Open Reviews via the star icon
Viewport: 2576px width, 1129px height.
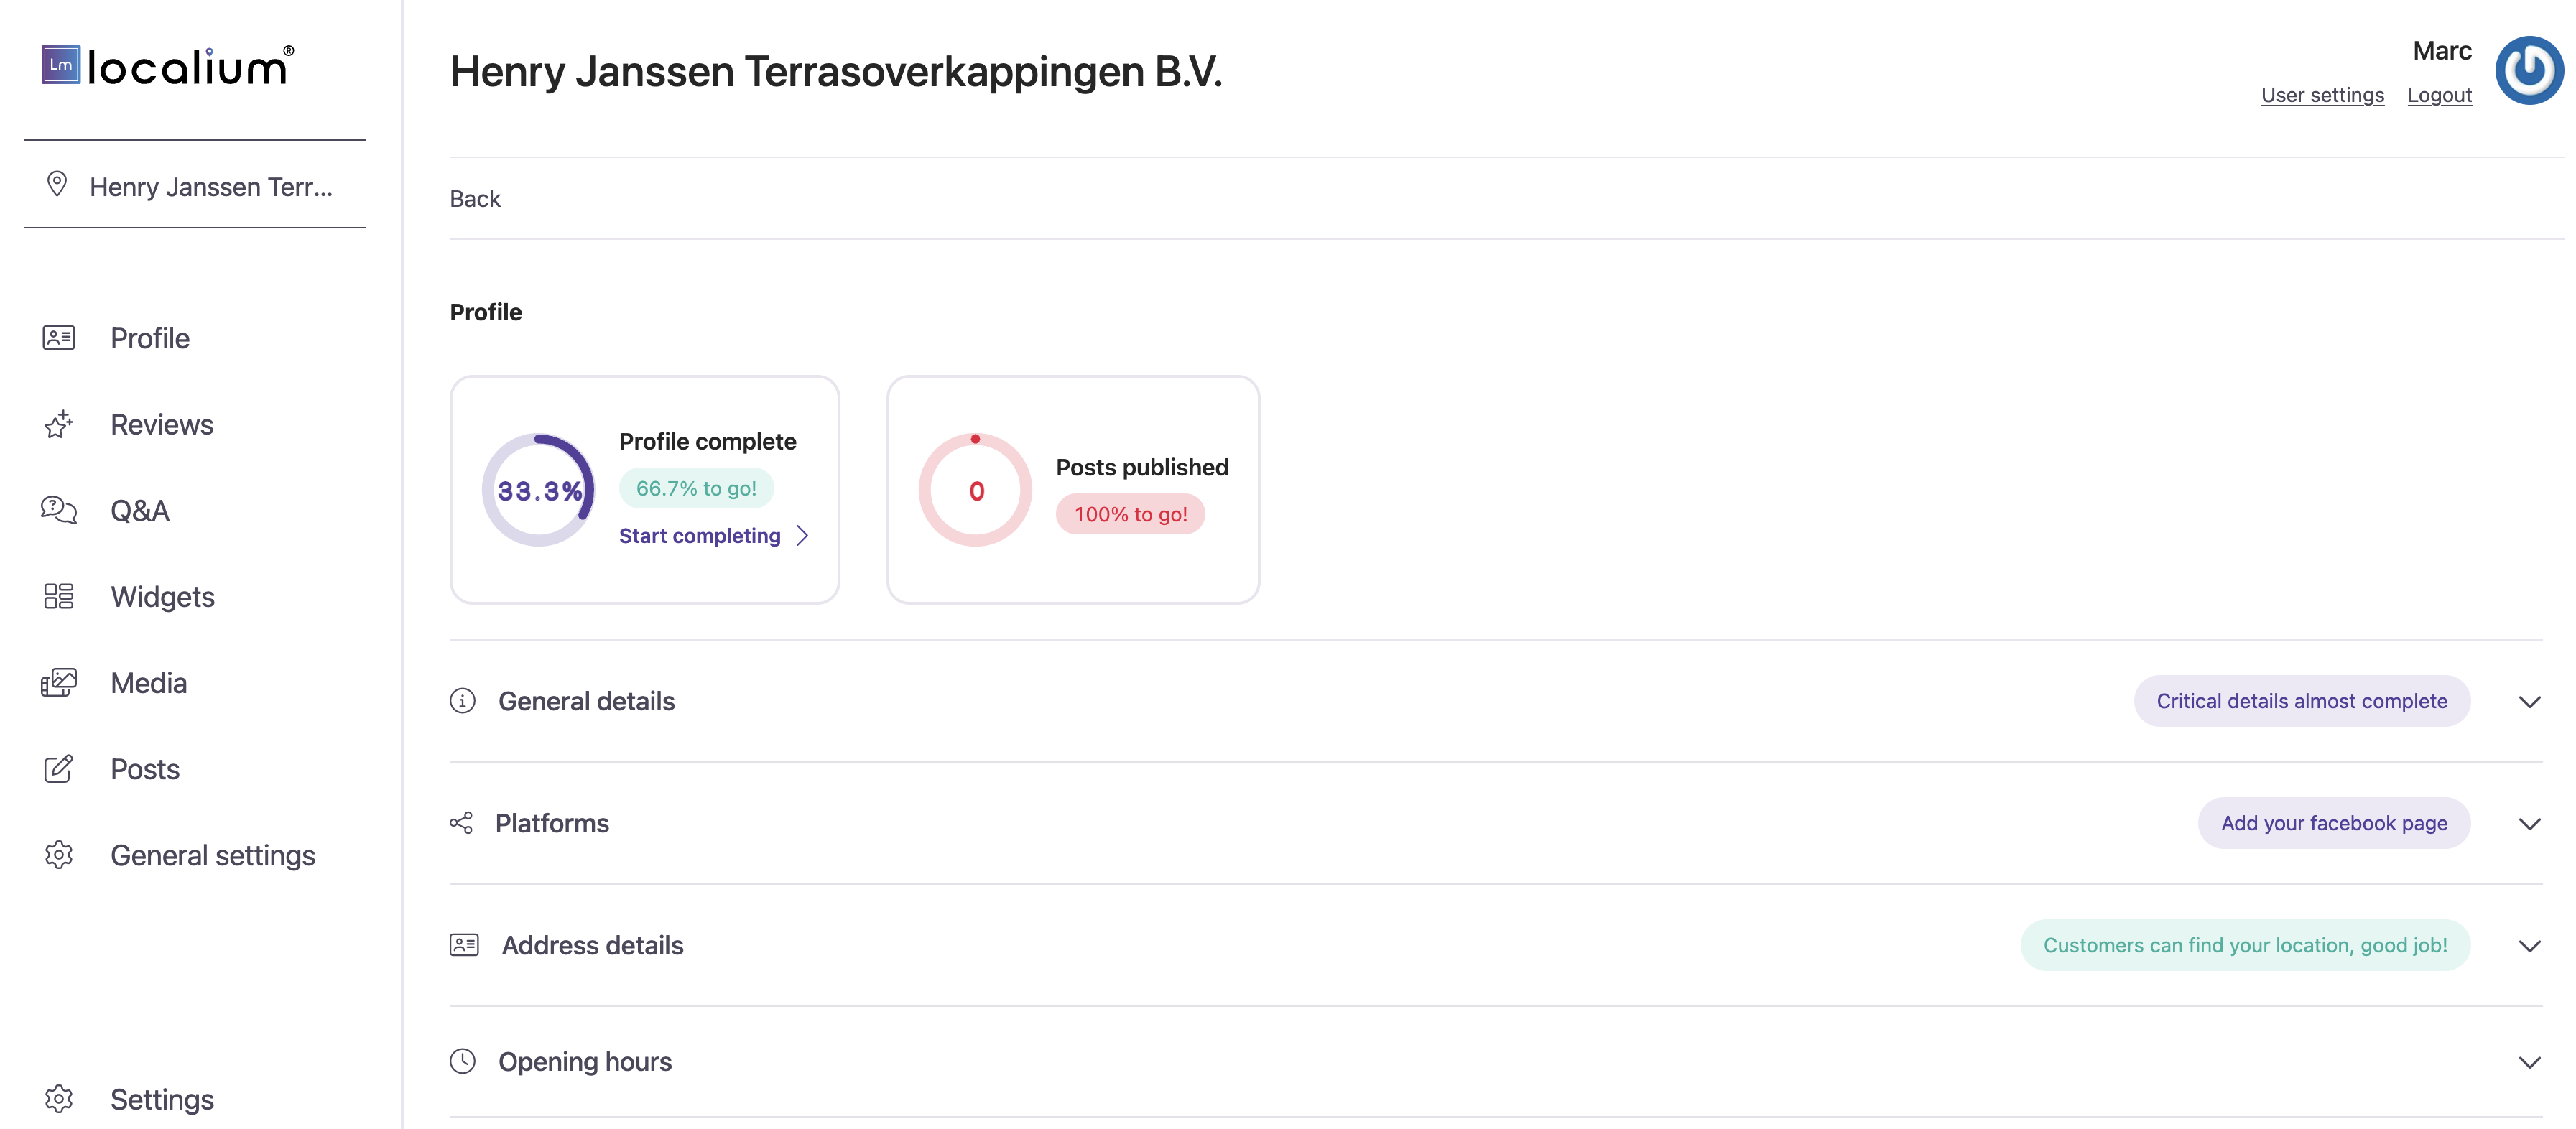[x=59, y=424]
